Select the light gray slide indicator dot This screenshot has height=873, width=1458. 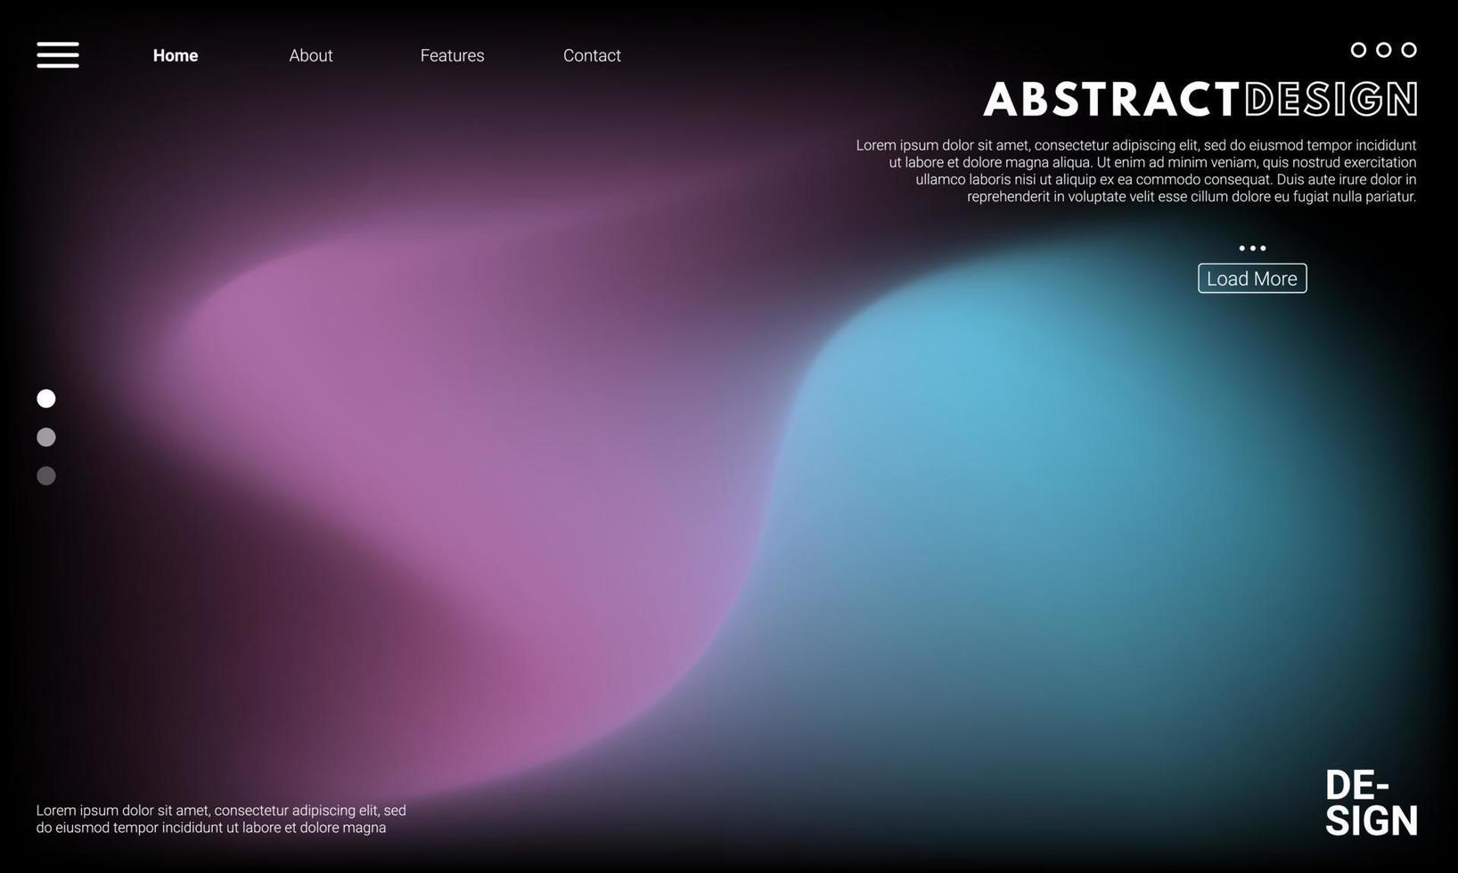point(46,437)
